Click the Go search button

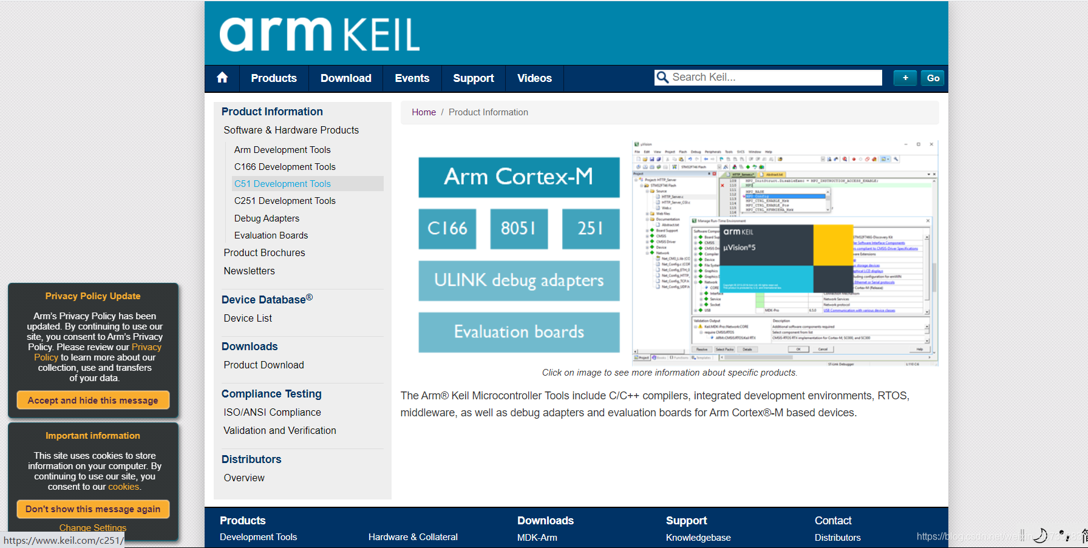coord(933,78)
